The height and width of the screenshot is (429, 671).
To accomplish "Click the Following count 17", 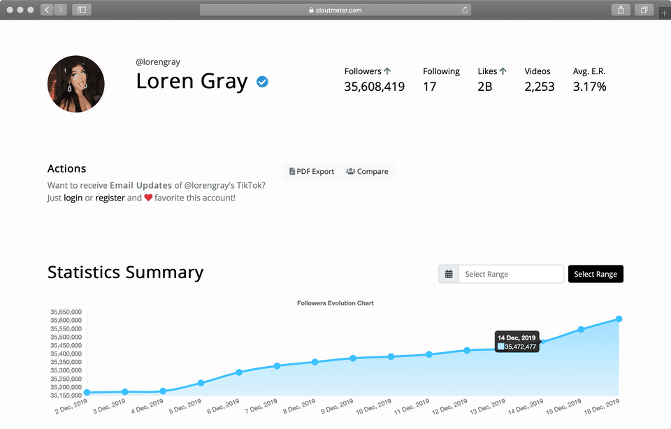I will point(430,87).
